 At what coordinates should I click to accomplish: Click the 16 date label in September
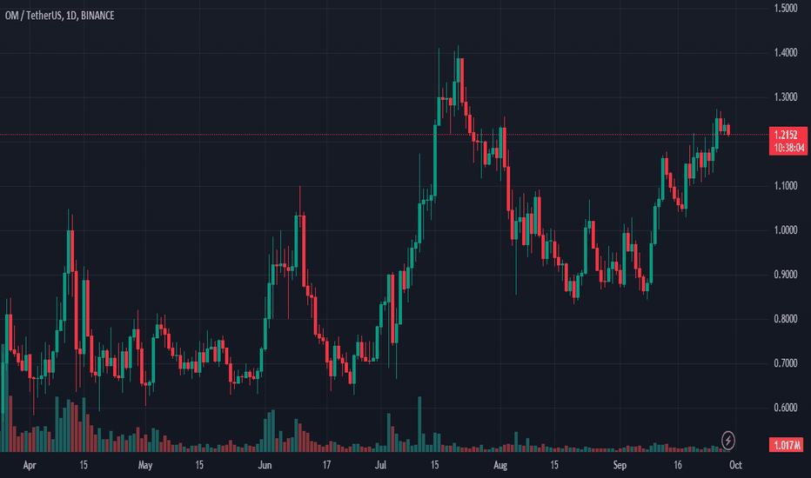(678, 465)
